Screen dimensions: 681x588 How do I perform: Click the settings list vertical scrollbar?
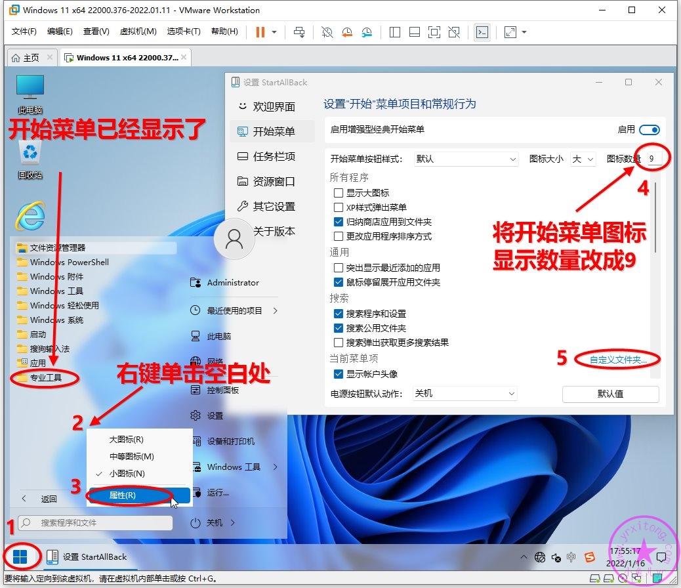pyautogui.click(x=655, y=217)
